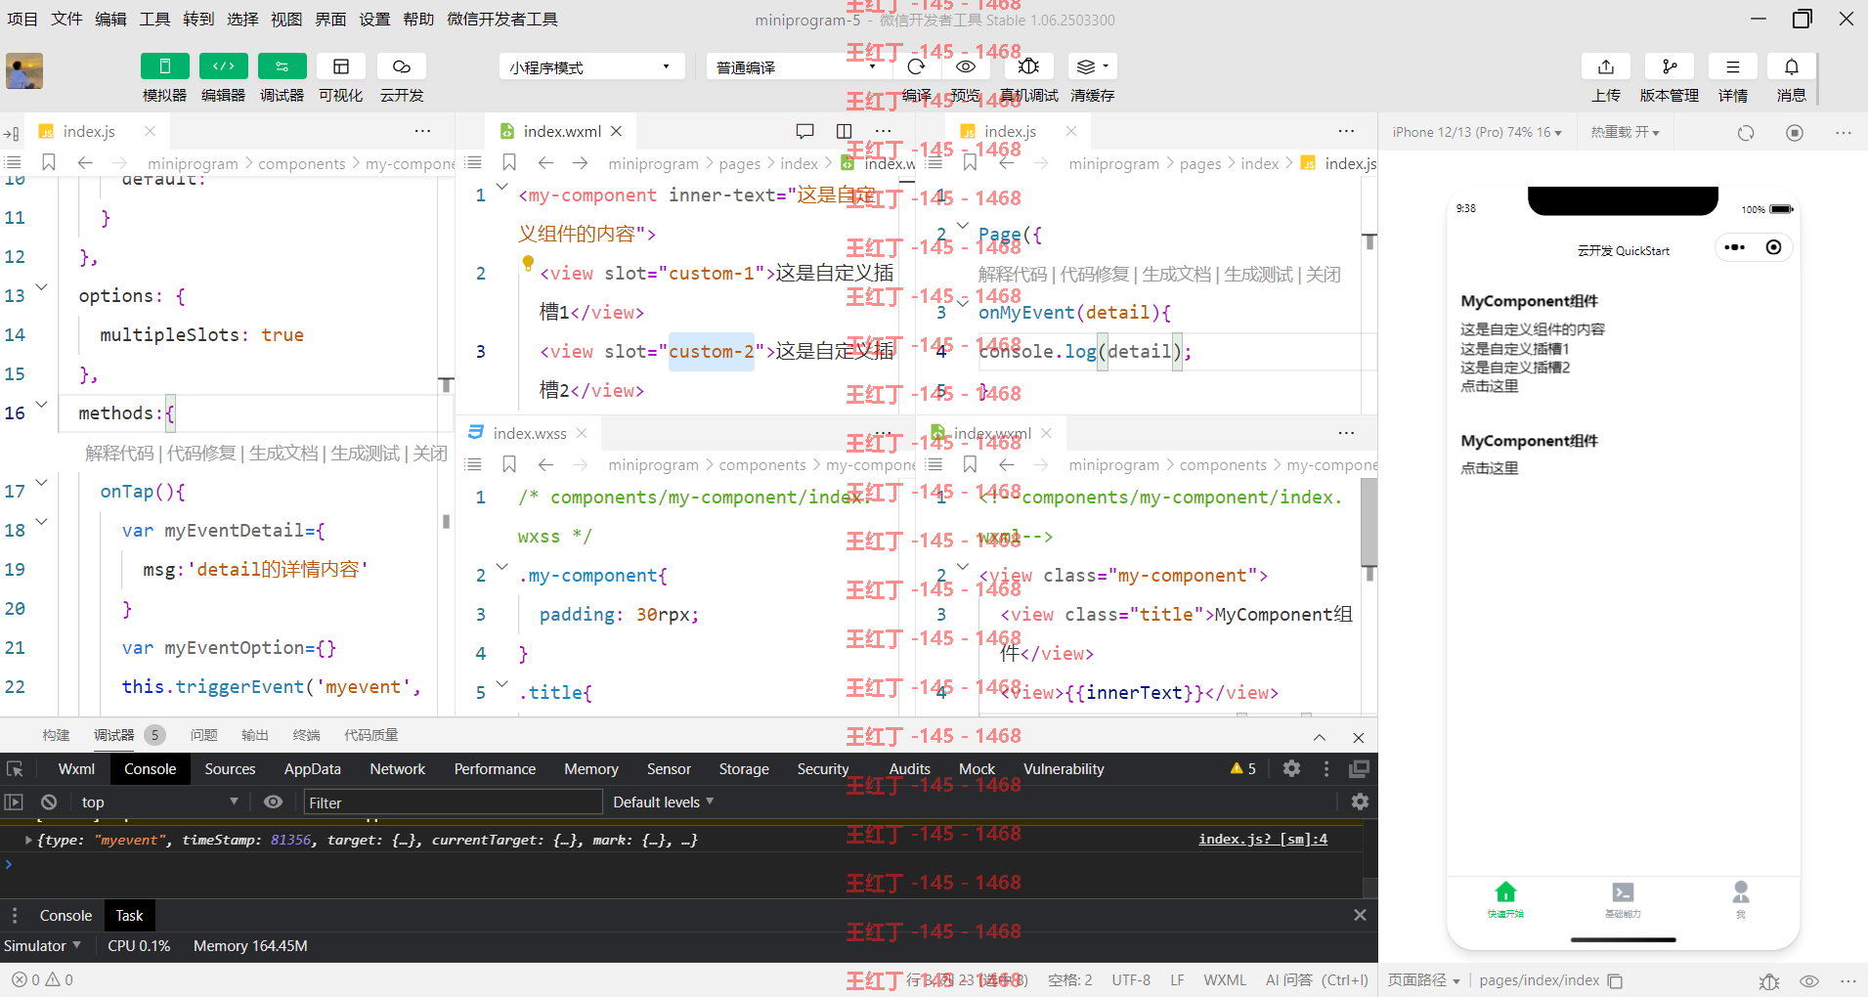Screen dimensions: 1868x997
Task: Open the 普通编译 compile mode dropdown
Action: click(x=797, y=66)
